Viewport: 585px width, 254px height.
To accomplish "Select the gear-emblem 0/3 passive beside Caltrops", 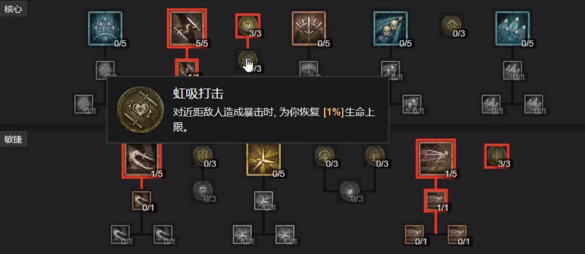I will pyautogui.click(x=324, y=156).
